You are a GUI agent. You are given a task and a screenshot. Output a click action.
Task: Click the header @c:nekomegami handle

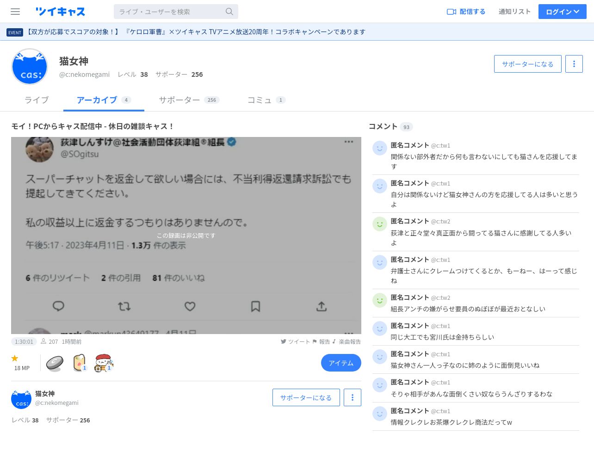coord(85,74)
